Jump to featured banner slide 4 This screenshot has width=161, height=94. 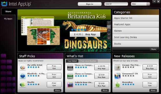click(109, 34)
